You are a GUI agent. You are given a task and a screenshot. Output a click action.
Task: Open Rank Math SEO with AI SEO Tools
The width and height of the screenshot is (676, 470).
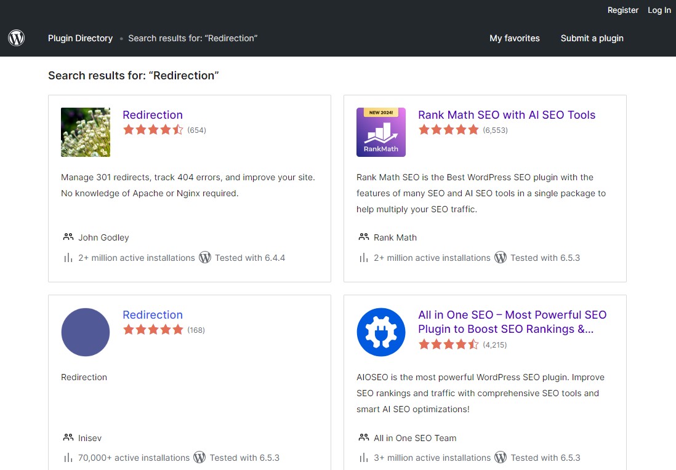tap(507, 114)
